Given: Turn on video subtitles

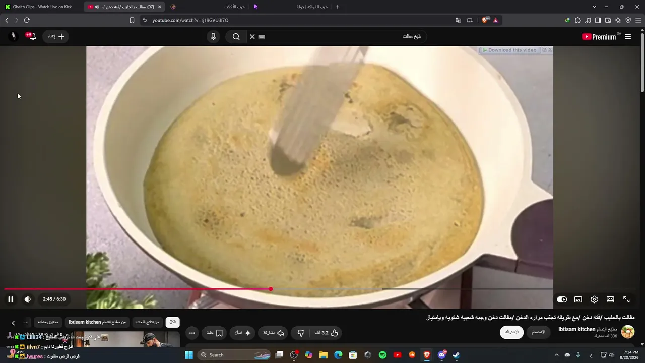Looking at the screenshot, I should 578,299.
